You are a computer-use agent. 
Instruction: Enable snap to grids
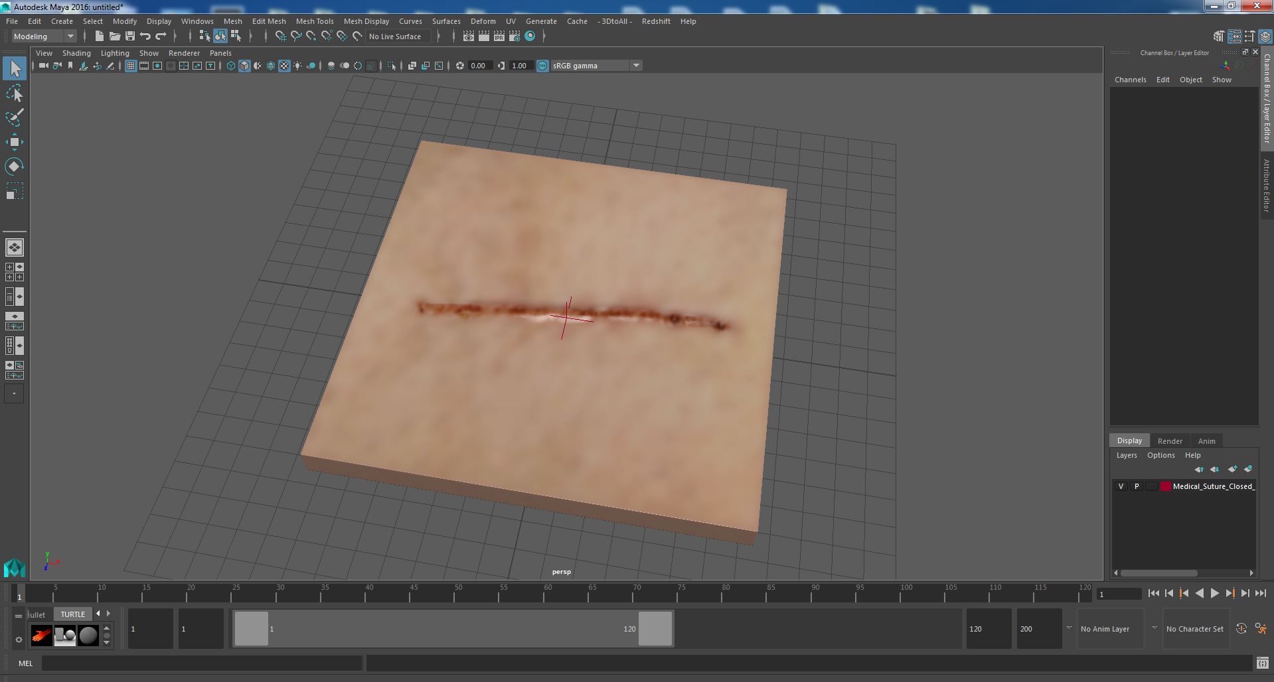pyautogui.click(x=281, y=36)
